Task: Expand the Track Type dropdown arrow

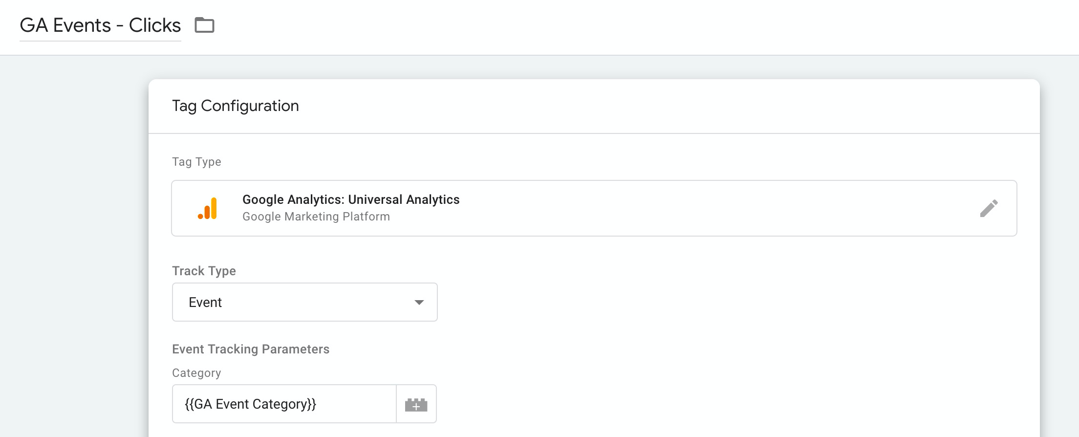Action: point(419,303)
